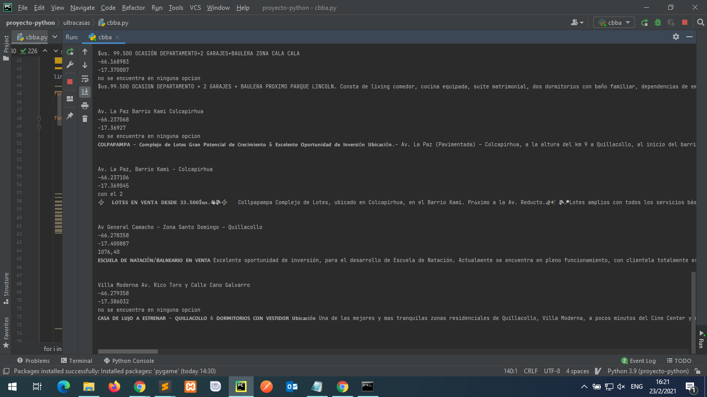This screenshot has width=707, height=397.
Task: Switch to cbba.py editor tab
Action: (x=32, y=37)
